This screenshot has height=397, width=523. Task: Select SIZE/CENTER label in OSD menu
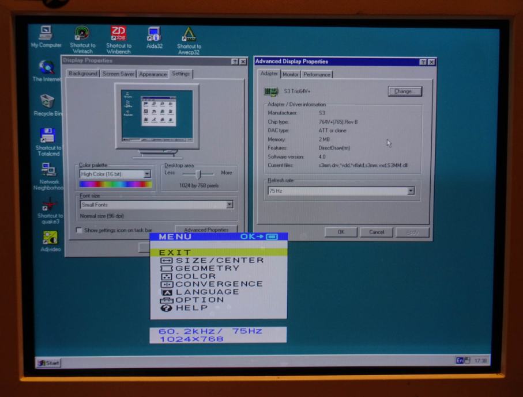(x=220, y=261)
